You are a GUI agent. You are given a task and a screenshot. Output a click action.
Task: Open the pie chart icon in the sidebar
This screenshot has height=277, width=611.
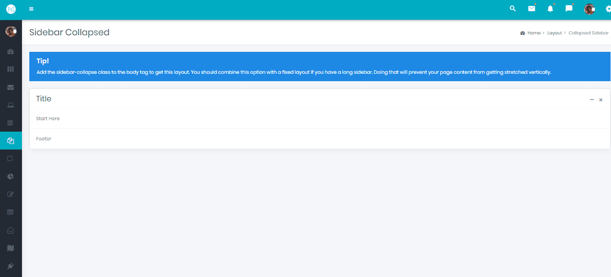coord(11,177)
